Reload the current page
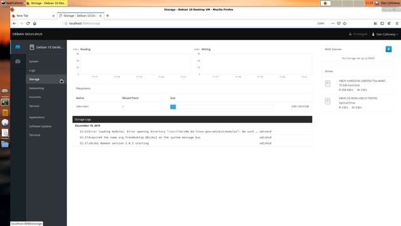 (x=28, y=23)
